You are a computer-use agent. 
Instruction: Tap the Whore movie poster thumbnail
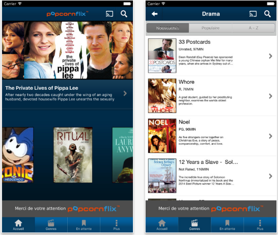(162, 96)
